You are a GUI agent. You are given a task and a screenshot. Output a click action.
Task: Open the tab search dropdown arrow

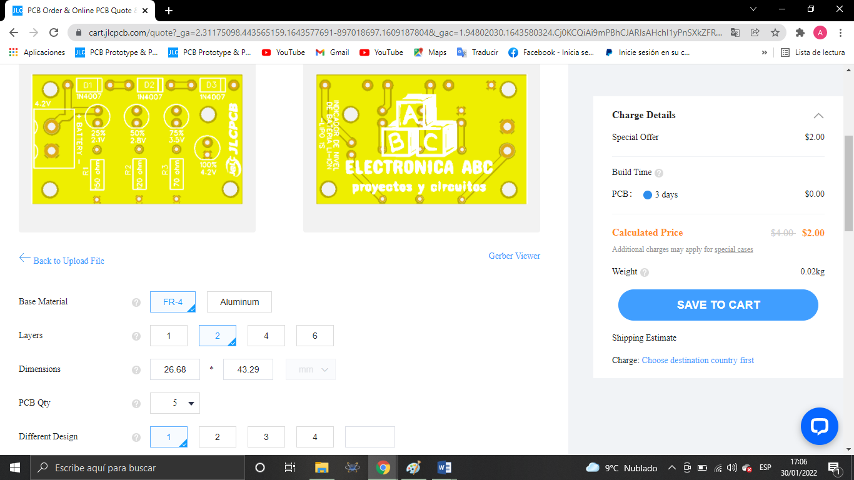[753, 9]
